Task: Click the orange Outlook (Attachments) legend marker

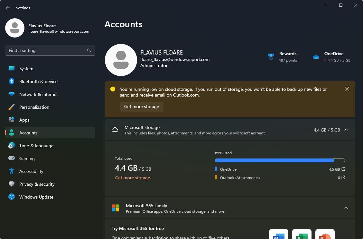Action: tap(216, 177)
